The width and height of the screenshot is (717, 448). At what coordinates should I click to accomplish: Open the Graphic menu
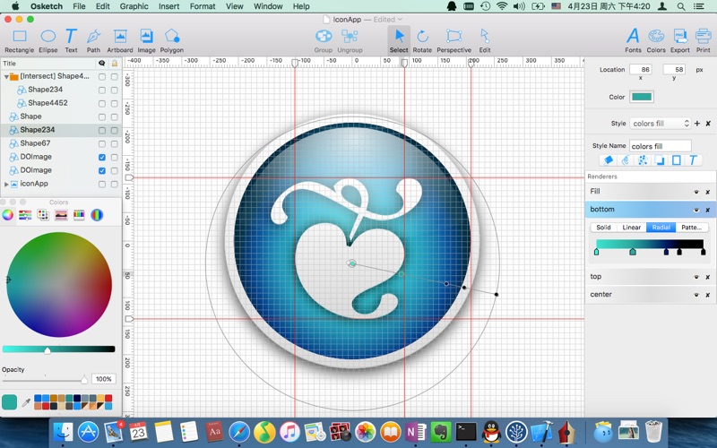134,6
